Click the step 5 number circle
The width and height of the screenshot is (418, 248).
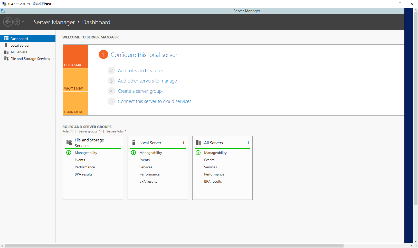pyautogui.click(x=111, y=101)
